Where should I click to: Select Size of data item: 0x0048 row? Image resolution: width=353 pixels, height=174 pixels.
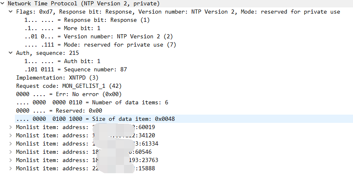(x=95, y=119)
